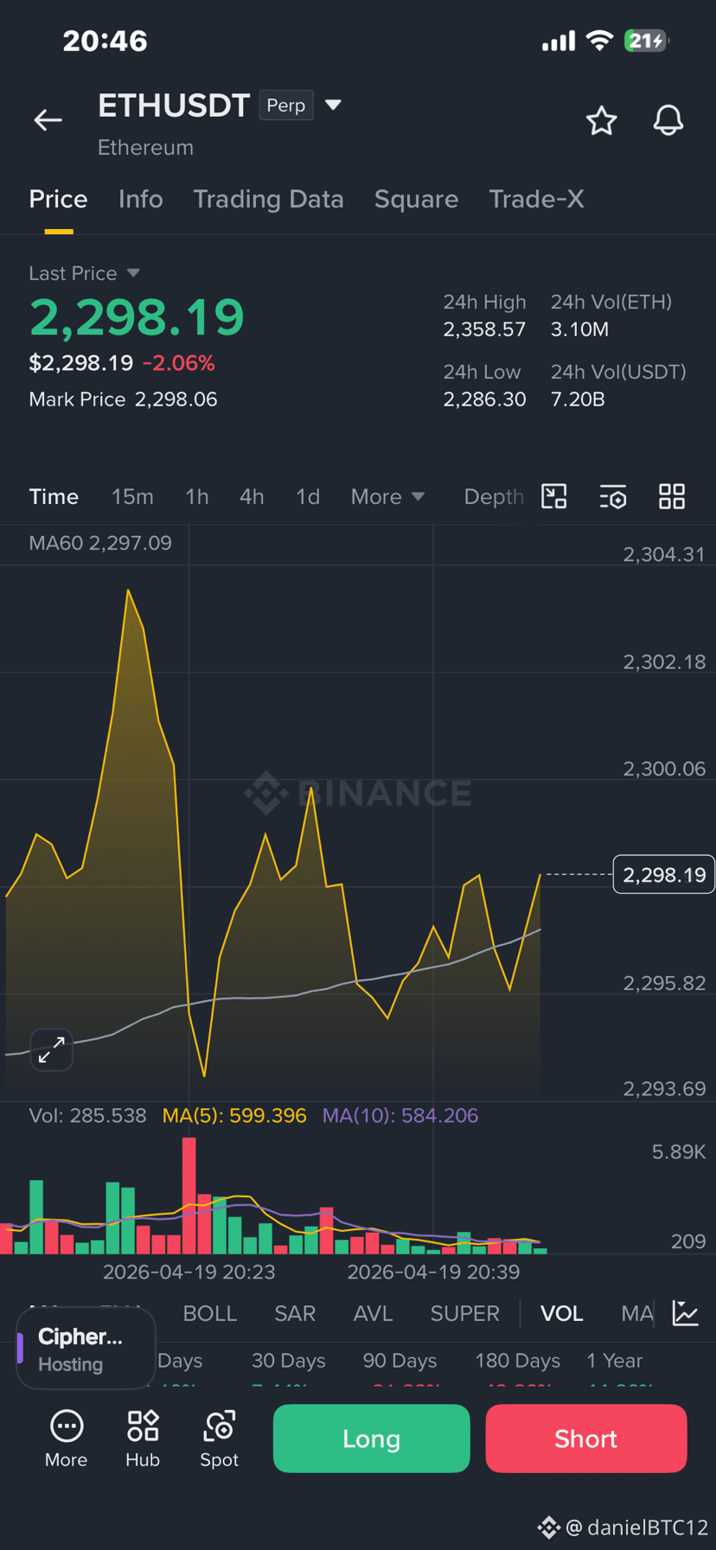
Task: Enable the SUPER indicator
Action: (465, 1313)
